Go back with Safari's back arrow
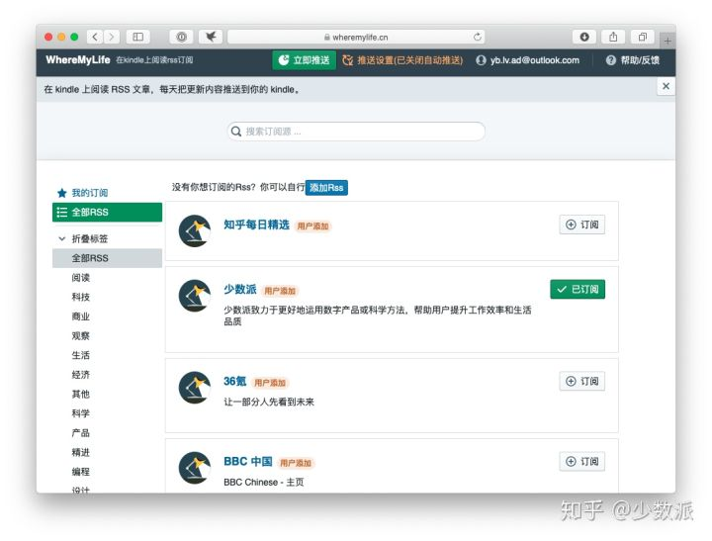This screenshot has height=541, width=712. pyautogui.click(x=95, y=37)
